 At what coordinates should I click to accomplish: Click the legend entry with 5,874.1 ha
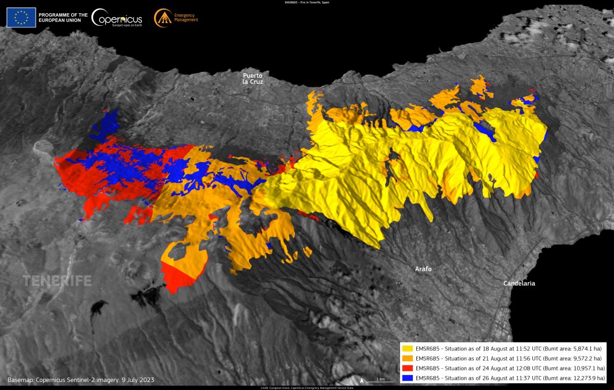(x=509, y=349)
